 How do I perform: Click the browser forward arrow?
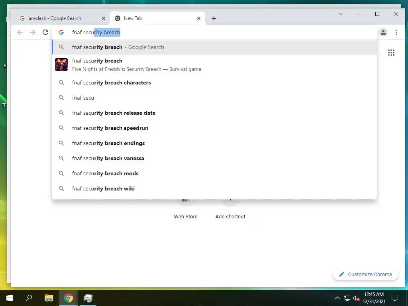coord(33,32)
